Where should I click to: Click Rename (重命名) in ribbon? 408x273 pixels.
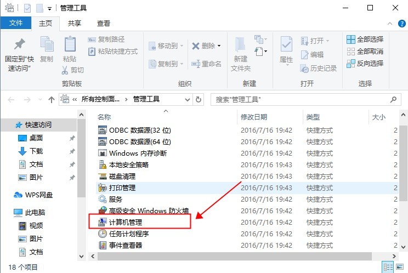(206, 64)
